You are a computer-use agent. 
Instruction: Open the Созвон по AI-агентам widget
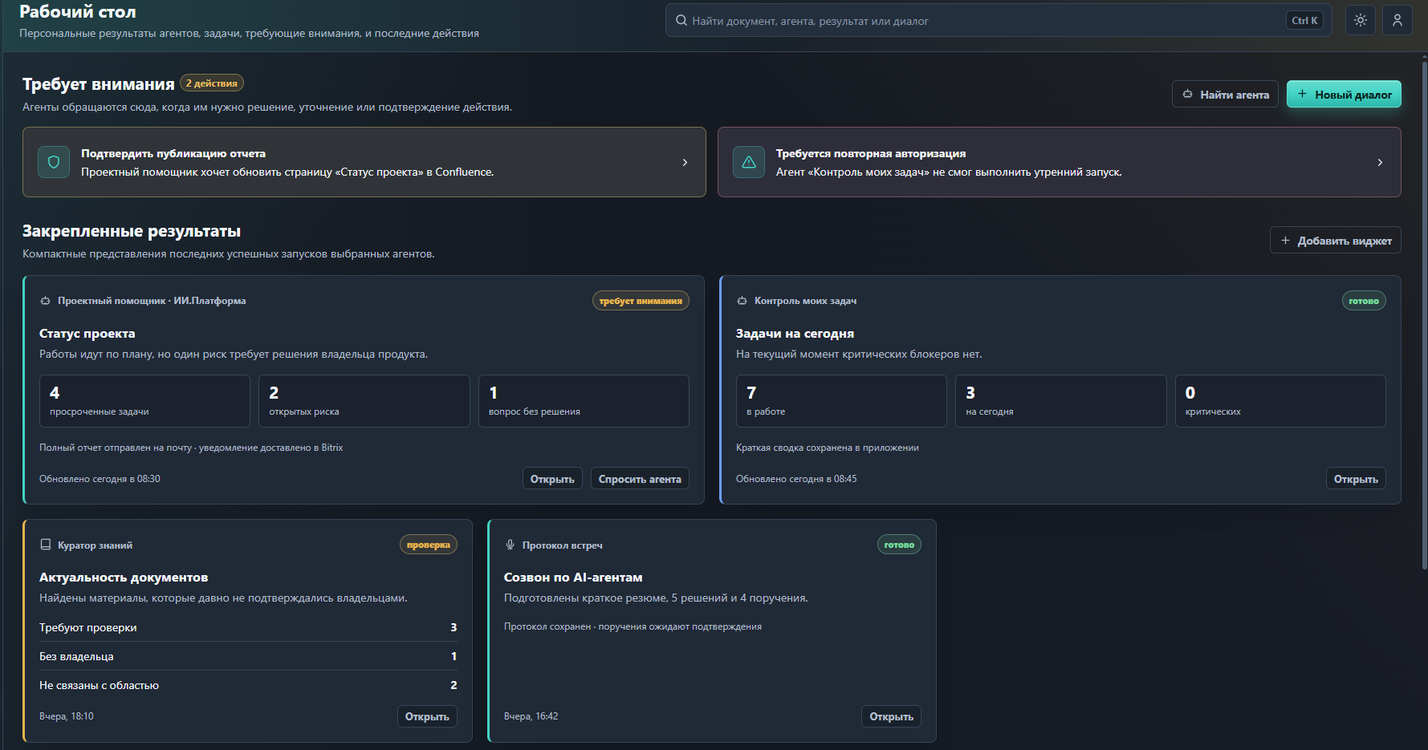(891, 716)
